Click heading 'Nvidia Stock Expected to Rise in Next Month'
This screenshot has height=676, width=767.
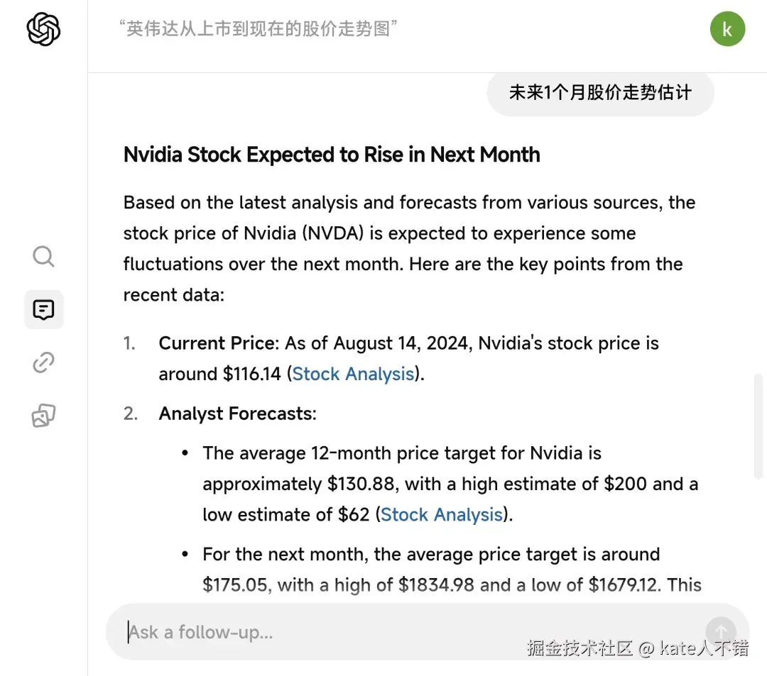332,154
